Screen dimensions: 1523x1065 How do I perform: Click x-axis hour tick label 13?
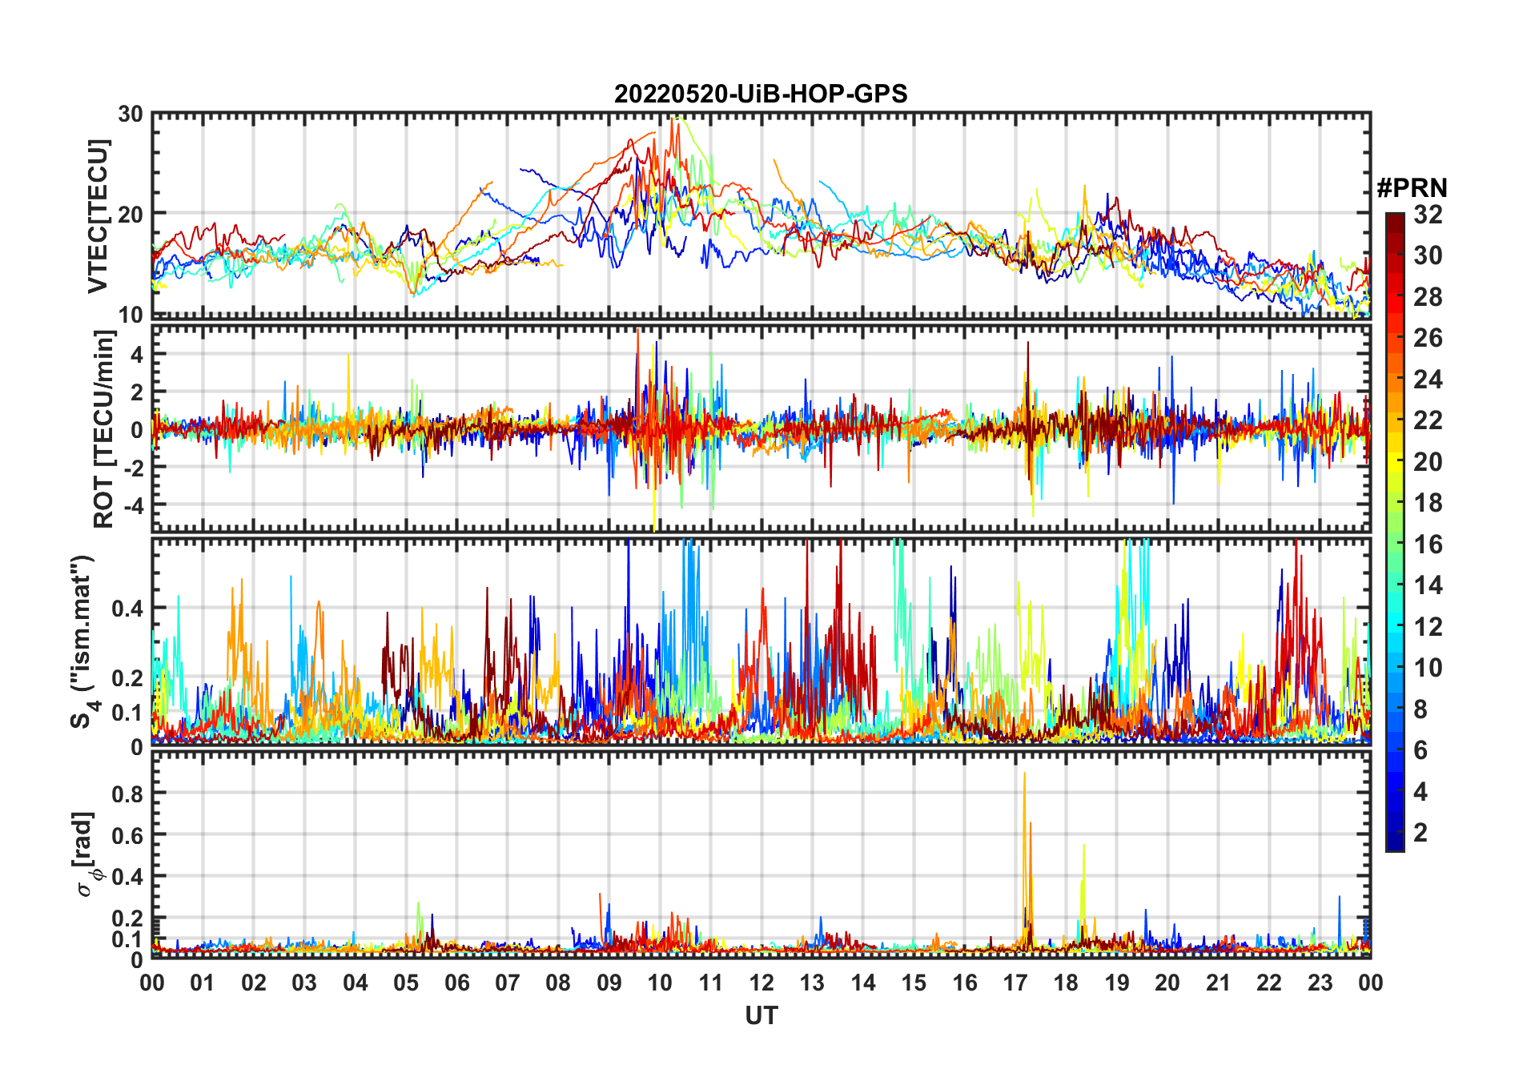pos(812,983)
